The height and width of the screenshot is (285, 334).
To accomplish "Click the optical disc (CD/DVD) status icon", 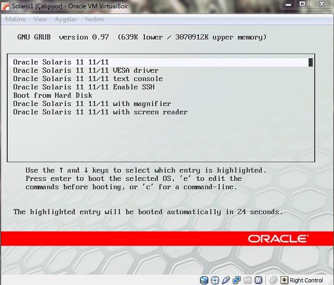I will [215, 280].
